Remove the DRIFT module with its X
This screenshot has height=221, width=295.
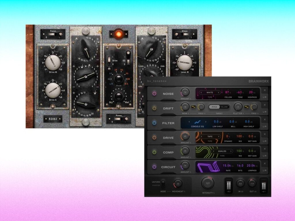tap(265, 105)
